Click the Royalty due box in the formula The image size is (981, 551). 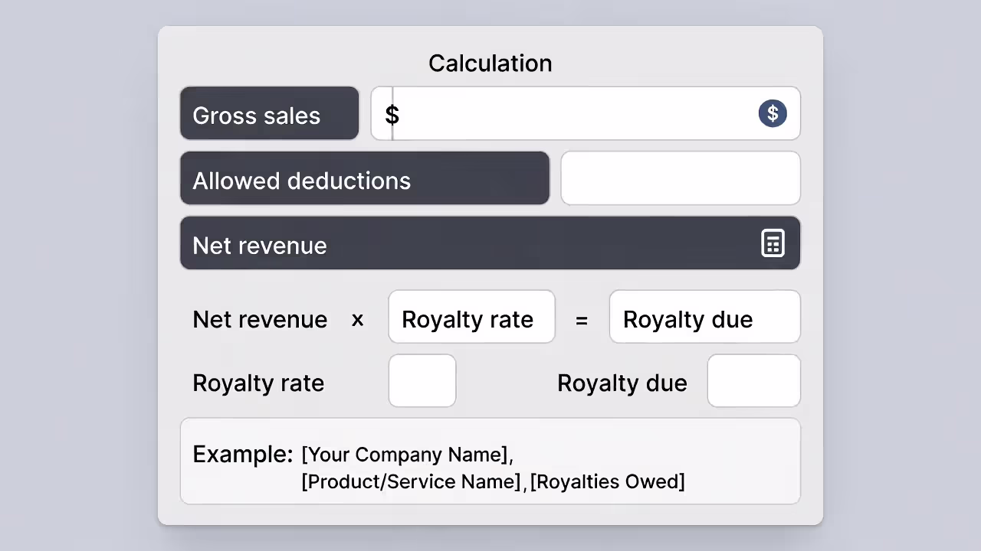[704, 317]
